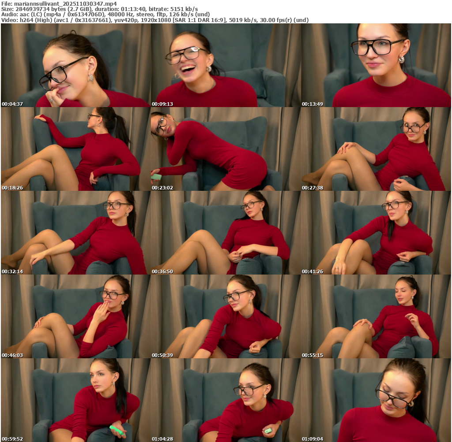Open the frame marked 00:41:26
This screenshot has width=452, height=442.
pyautogui.click(x=376, y=233)
